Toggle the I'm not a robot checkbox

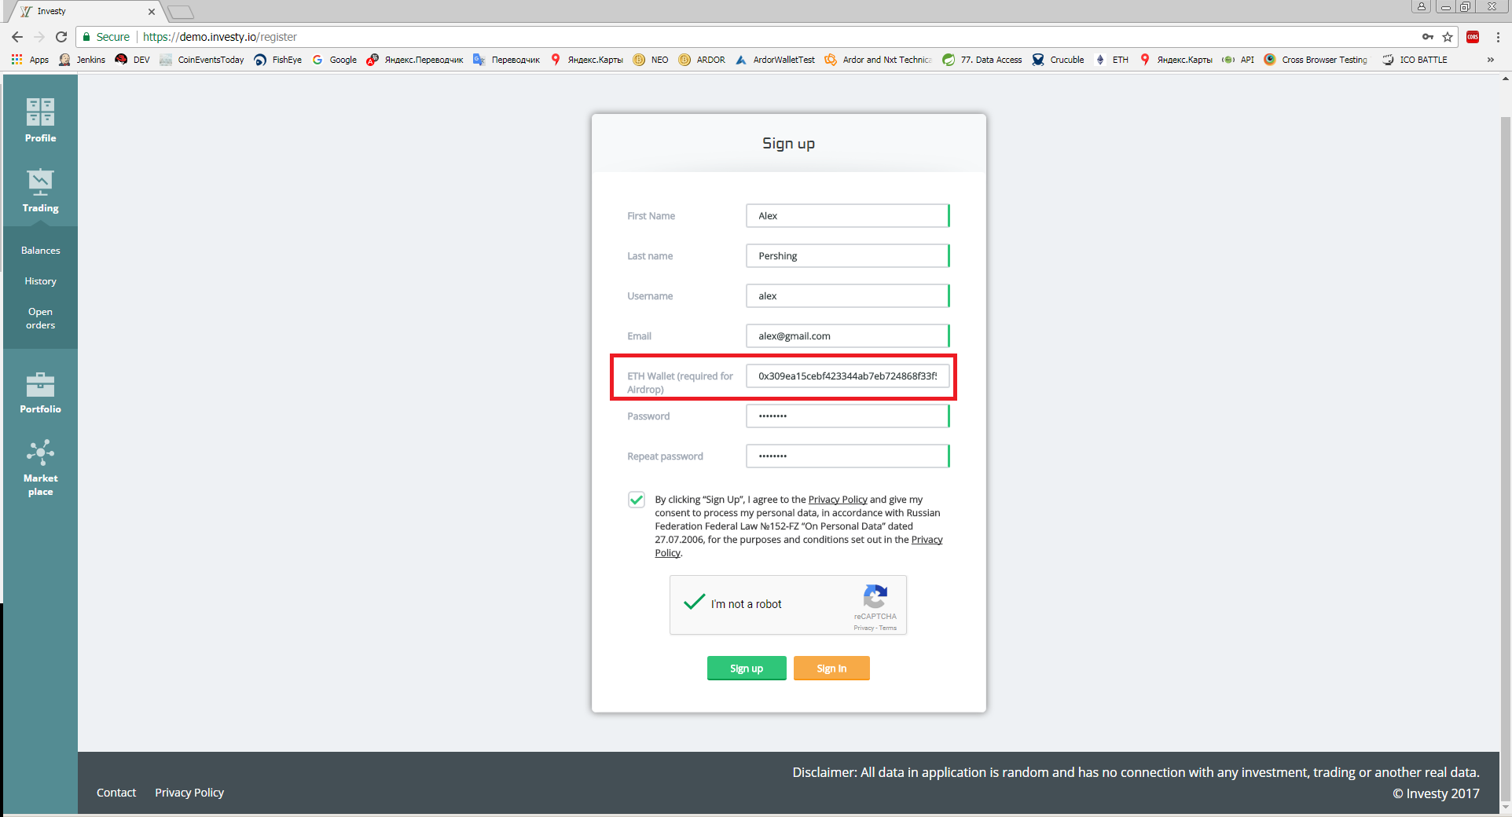click(x=694, y=603)
